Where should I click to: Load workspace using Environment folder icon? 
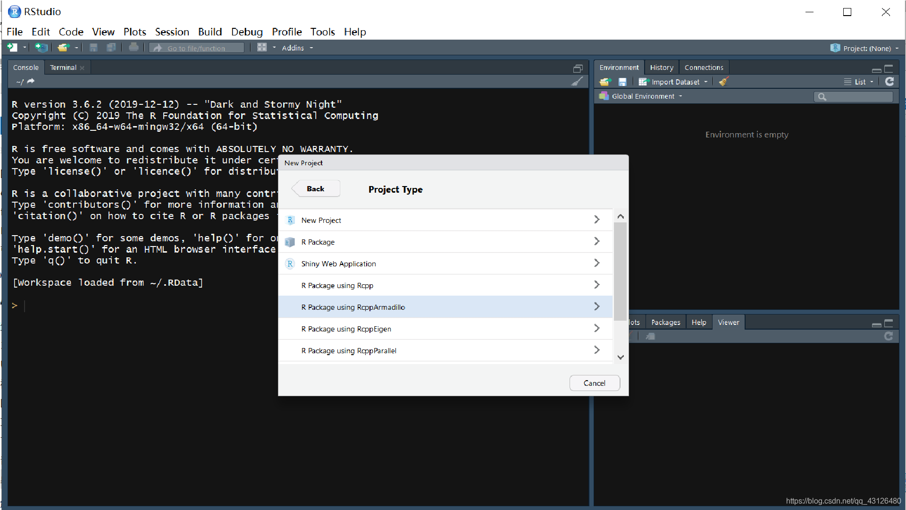605,82
